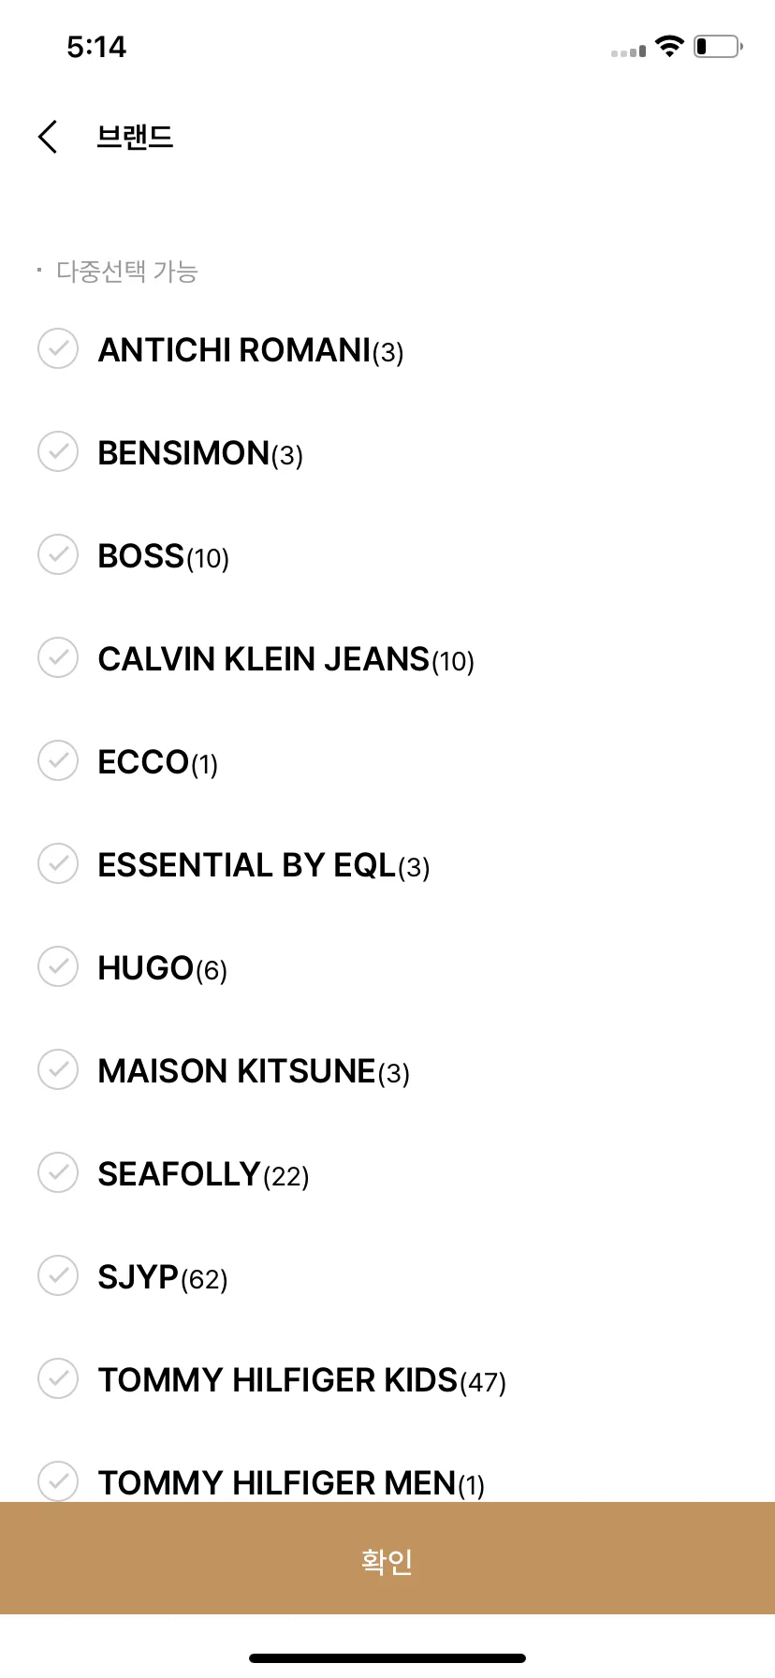Screen dimensions: 775x1678
Task: Toggle the ECCO checkmark icon
Action: point(58,760)
